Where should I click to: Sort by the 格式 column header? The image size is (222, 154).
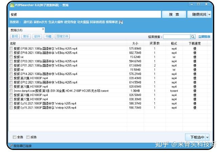click(174, 43)
